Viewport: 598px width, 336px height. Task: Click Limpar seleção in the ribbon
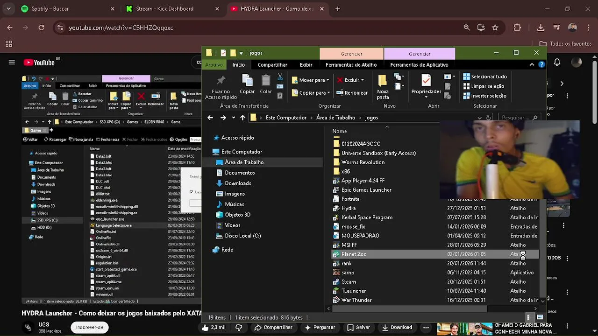click(484, 86)
